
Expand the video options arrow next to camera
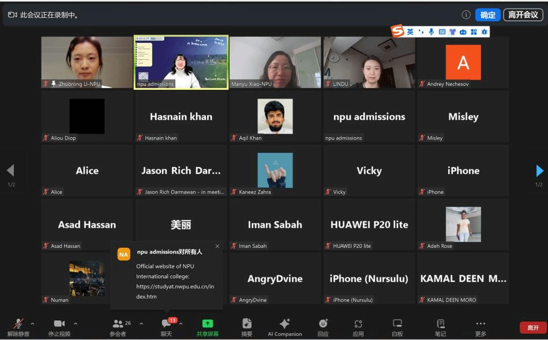point(76,323)
